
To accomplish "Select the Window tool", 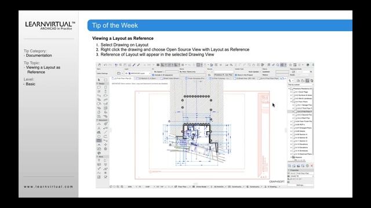I will 99,91.
